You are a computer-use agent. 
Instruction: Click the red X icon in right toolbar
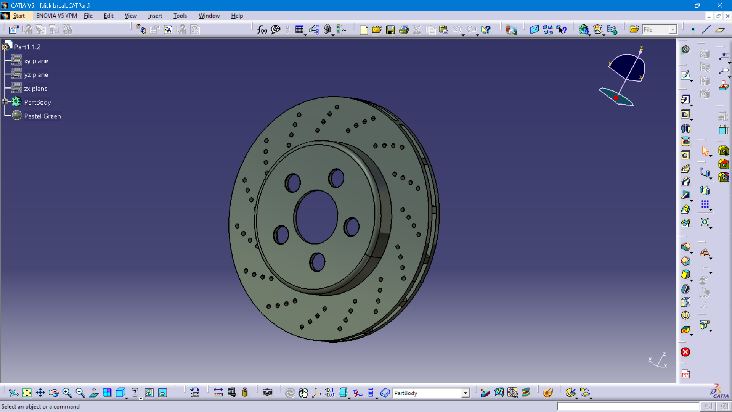click(685, 352)
